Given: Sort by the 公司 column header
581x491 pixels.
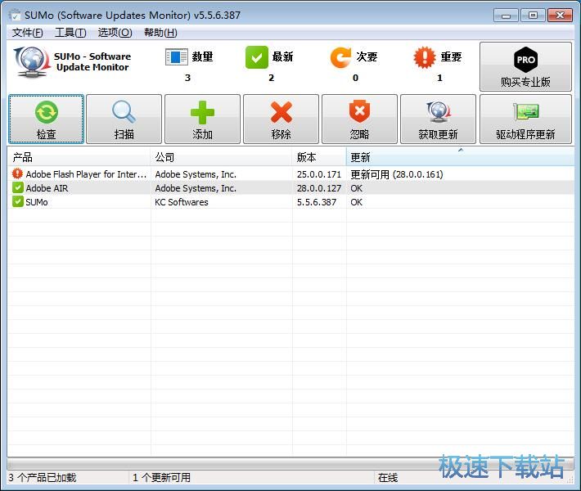Looking at the screenshot, I should (x=222, y=157).
